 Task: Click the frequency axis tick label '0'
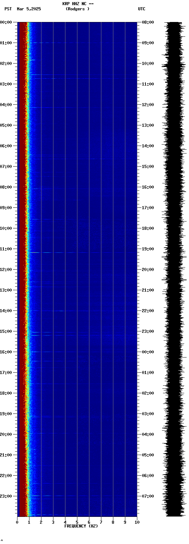pyautogui.click(x=17, y=522)
